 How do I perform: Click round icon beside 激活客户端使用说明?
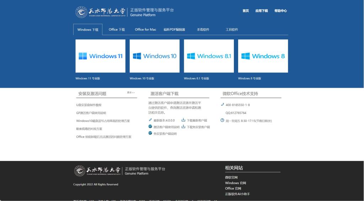pyautogui.click(x=150, y=126)
